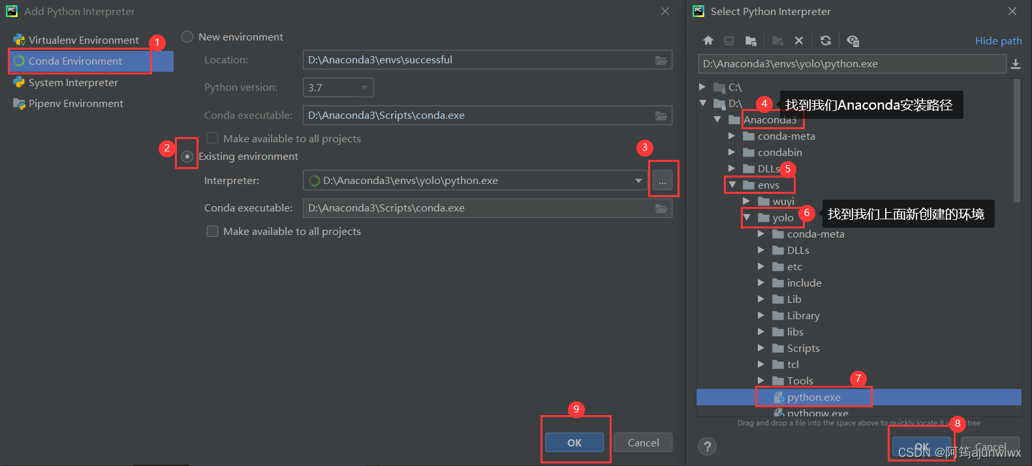Click the System Interpreter Python icon
The image size is (1032, 466).
point(20,82)
